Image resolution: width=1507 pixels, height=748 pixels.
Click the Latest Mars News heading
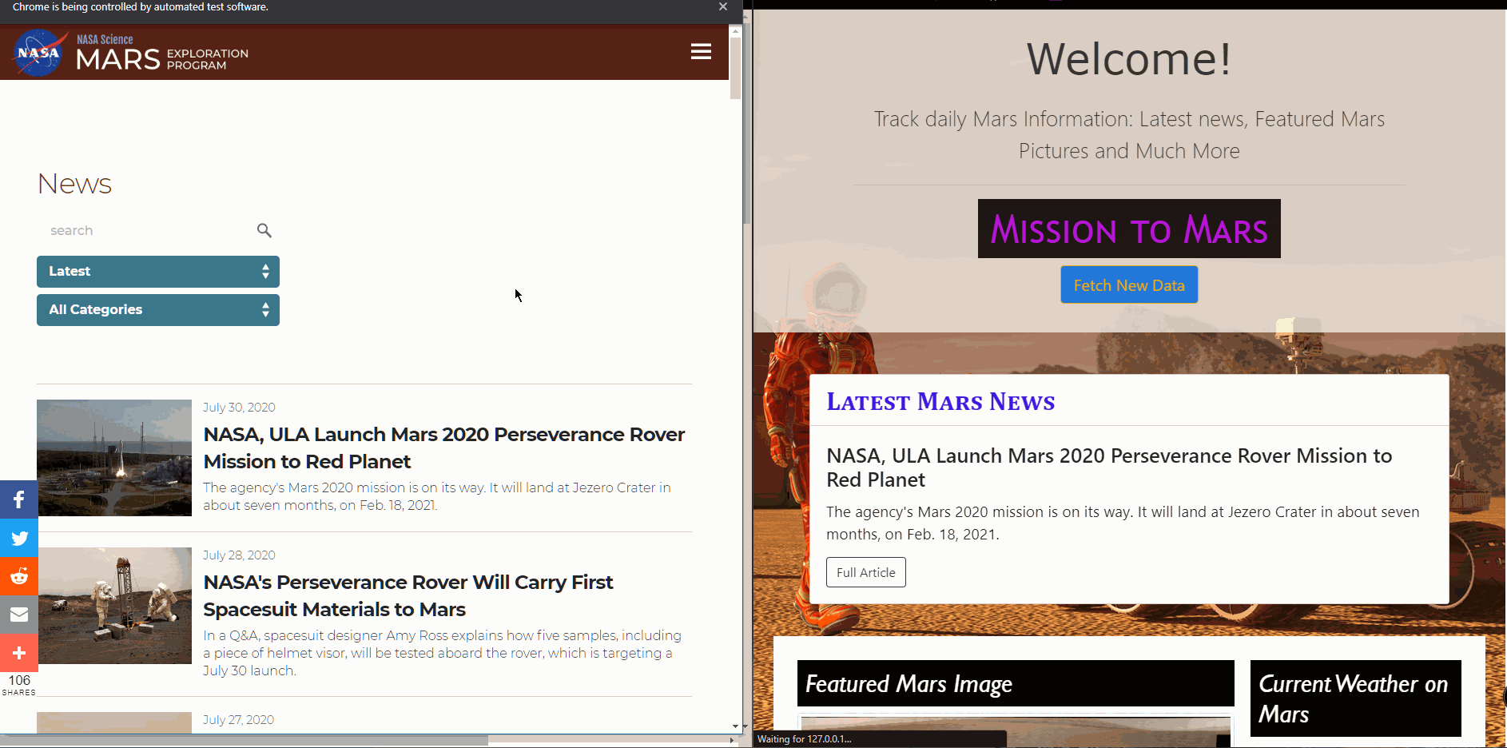(940, 401)
